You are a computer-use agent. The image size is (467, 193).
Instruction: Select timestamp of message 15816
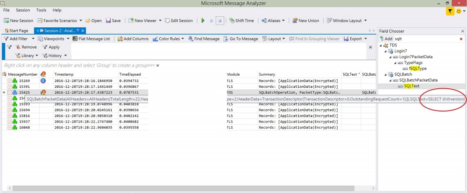[x=83, y=116]
